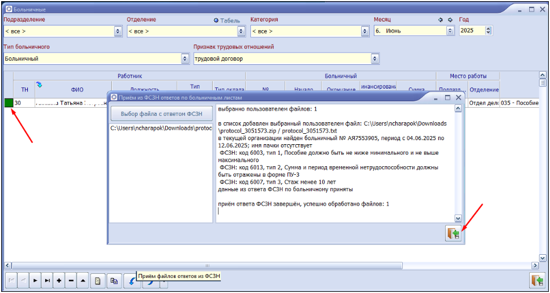
Task: Add a new record with the plus button
Action: pos(59,281)
